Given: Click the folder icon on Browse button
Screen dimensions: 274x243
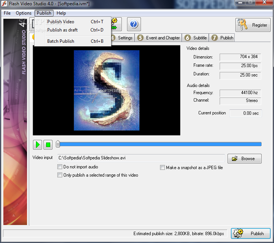Looking at the screenshot, I should (x=235, y=159).
